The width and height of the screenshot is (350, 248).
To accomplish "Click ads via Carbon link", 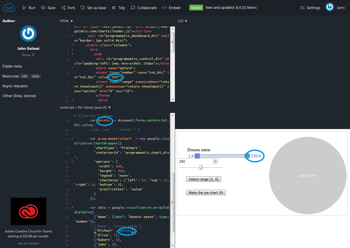I will pos(28,243).
